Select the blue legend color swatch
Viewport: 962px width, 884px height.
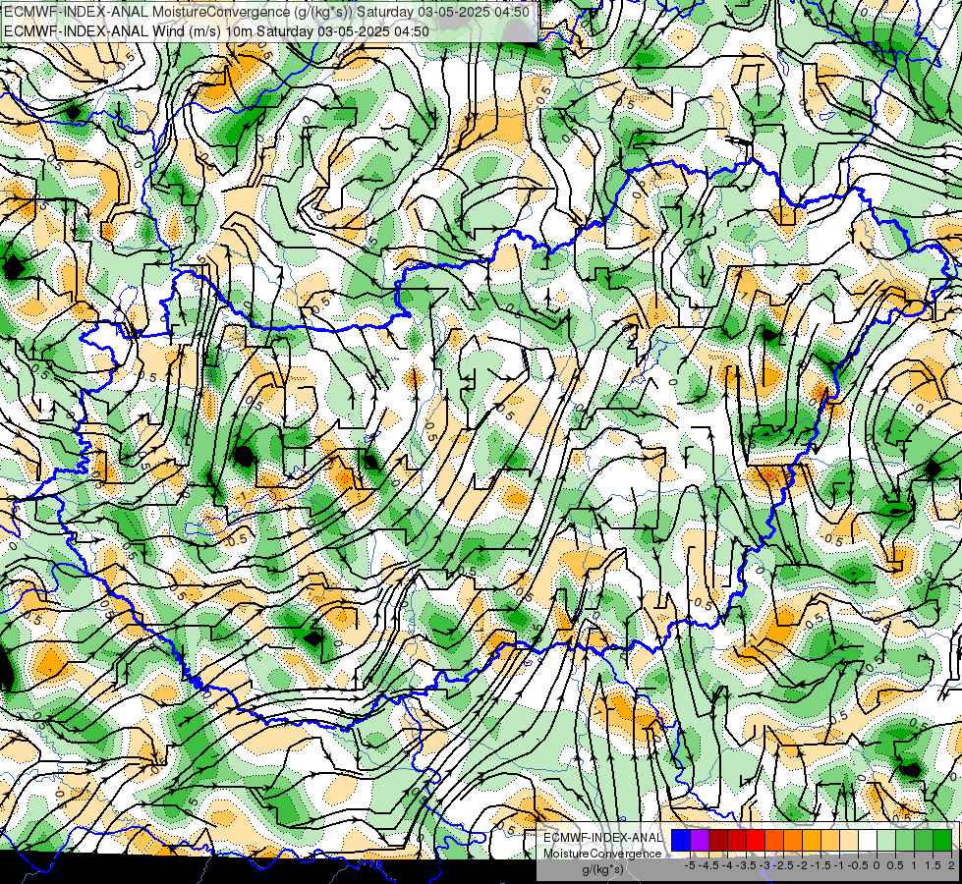[681, 840]
